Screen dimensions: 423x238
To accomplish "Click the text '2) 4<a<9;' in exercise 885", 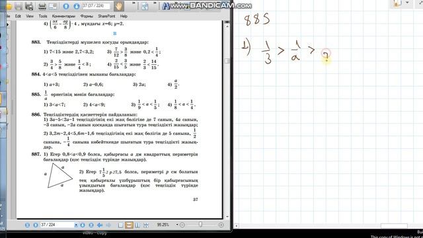I will click(x=94, y=104).
